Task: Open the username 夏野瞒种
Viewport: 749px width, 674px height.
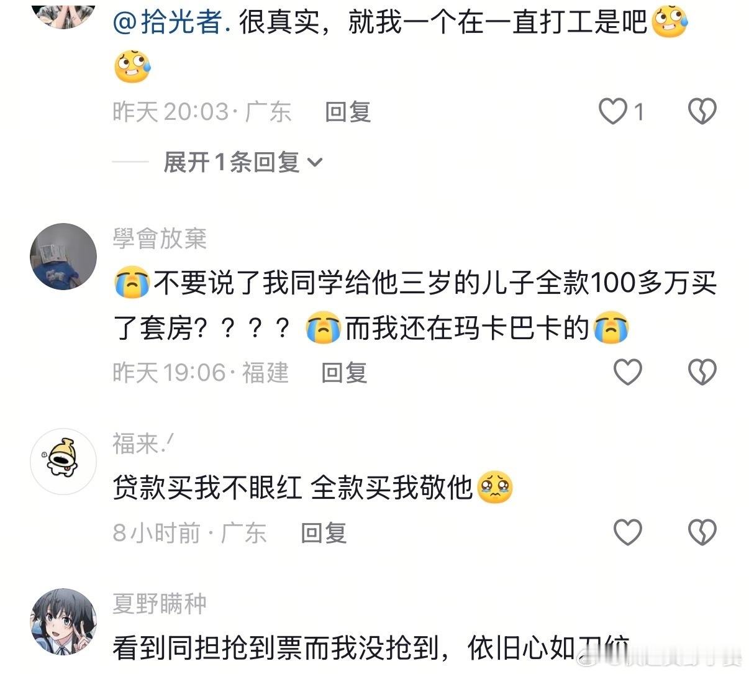Action: pos(160,603)
